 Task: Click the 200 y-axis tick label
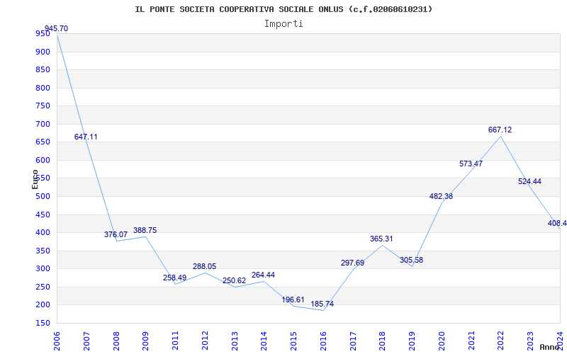pos(43,305)
